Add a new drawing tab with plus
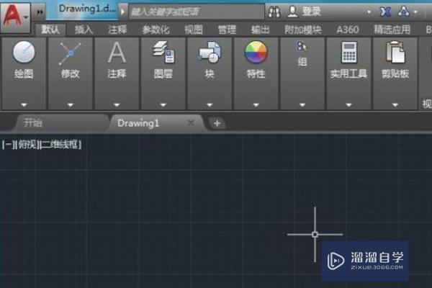432x288 pixels. click(217, 123)
